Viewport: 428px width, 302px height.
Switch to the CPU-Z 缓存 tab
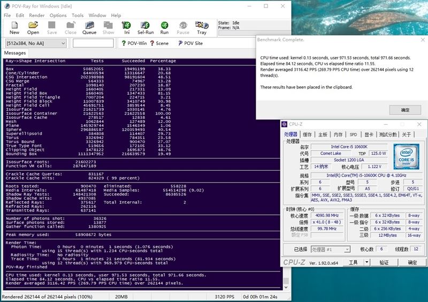(307, 134)
